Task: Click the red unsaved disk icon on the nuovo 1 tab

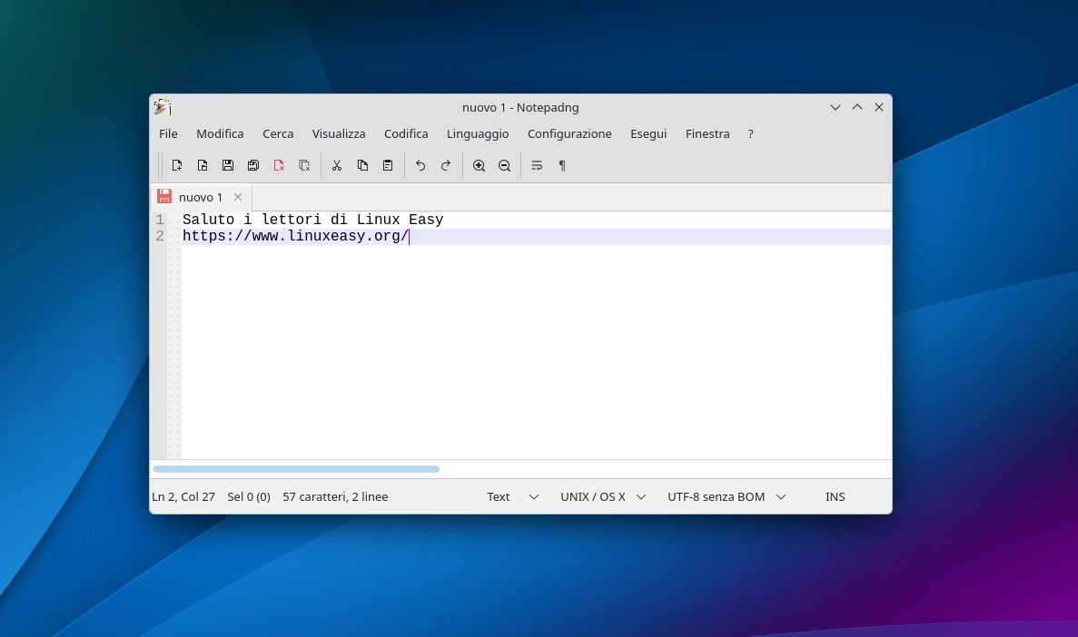Action: click(x=163, y=197)
